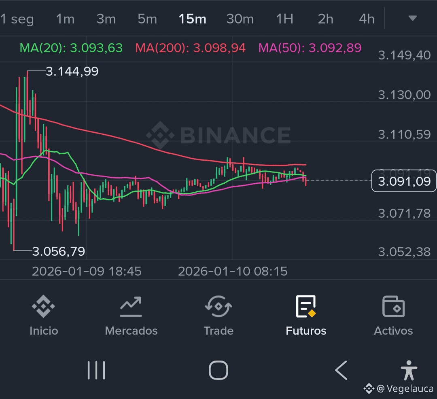Tap the accessibility person icon

coord(408,370)
